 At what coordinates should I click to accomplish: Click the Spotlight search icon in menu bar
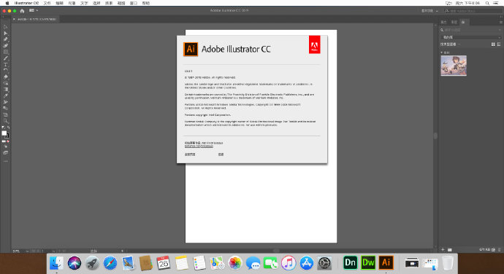487,3
